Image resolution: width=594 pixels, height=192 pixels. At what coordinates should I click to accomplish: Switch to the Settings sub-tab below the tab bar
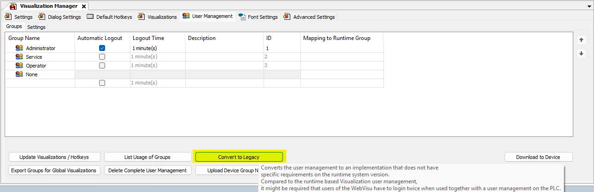click(36, 27)
